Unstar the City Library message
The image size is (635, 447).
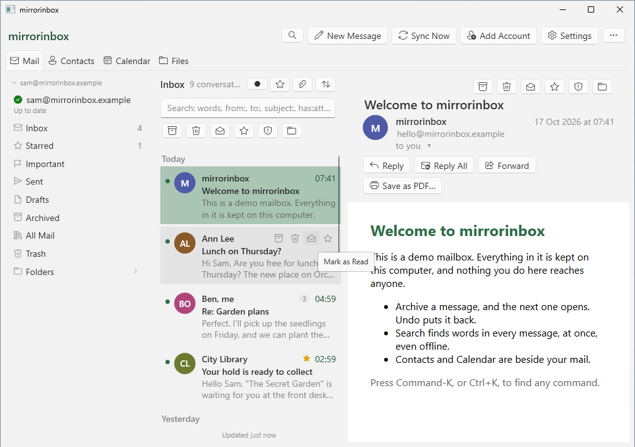307,358
